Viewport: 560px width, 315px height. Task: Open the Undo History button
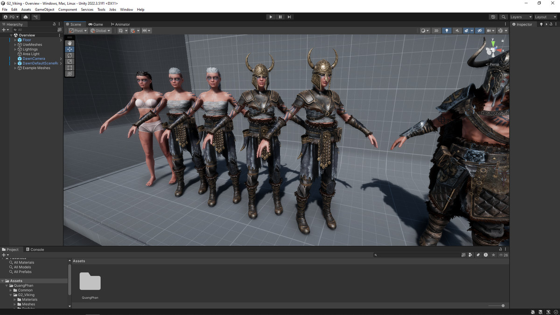(493, 17)
